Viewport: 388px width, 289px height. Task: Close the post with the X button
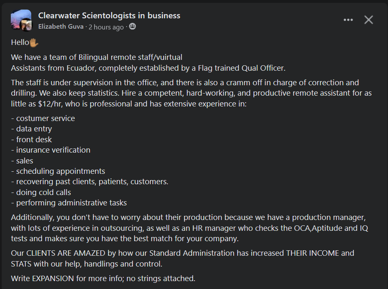(x=368, y=20)
